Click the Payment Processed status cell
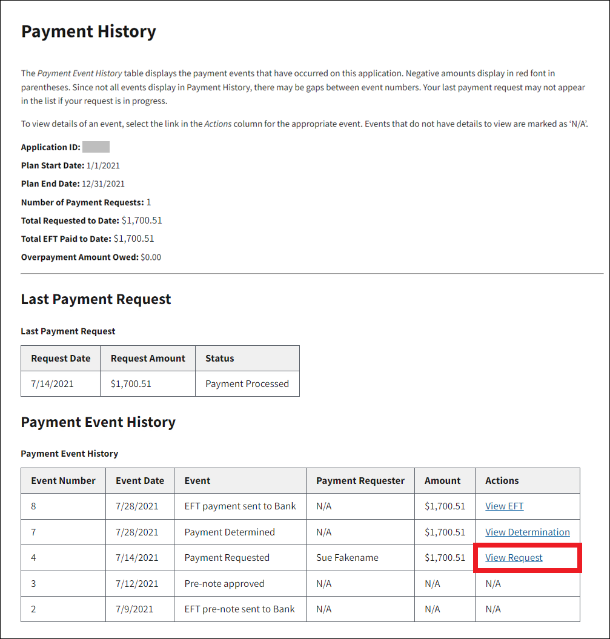This screenshot has height=639, width=610. click(247, 384)
